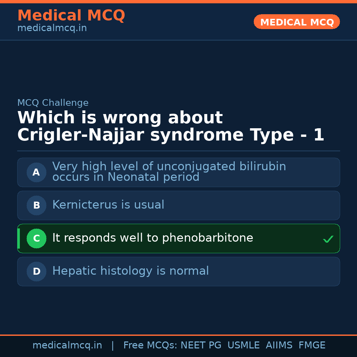Click the "MCQ Challenge" label
Image resolution: width=357 pixels, height=357 pixels.
point(53,103)
